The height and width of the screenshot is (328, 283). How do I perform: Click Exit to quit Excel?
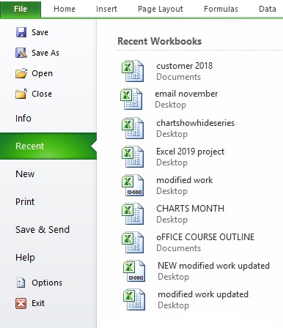(38, 303)
